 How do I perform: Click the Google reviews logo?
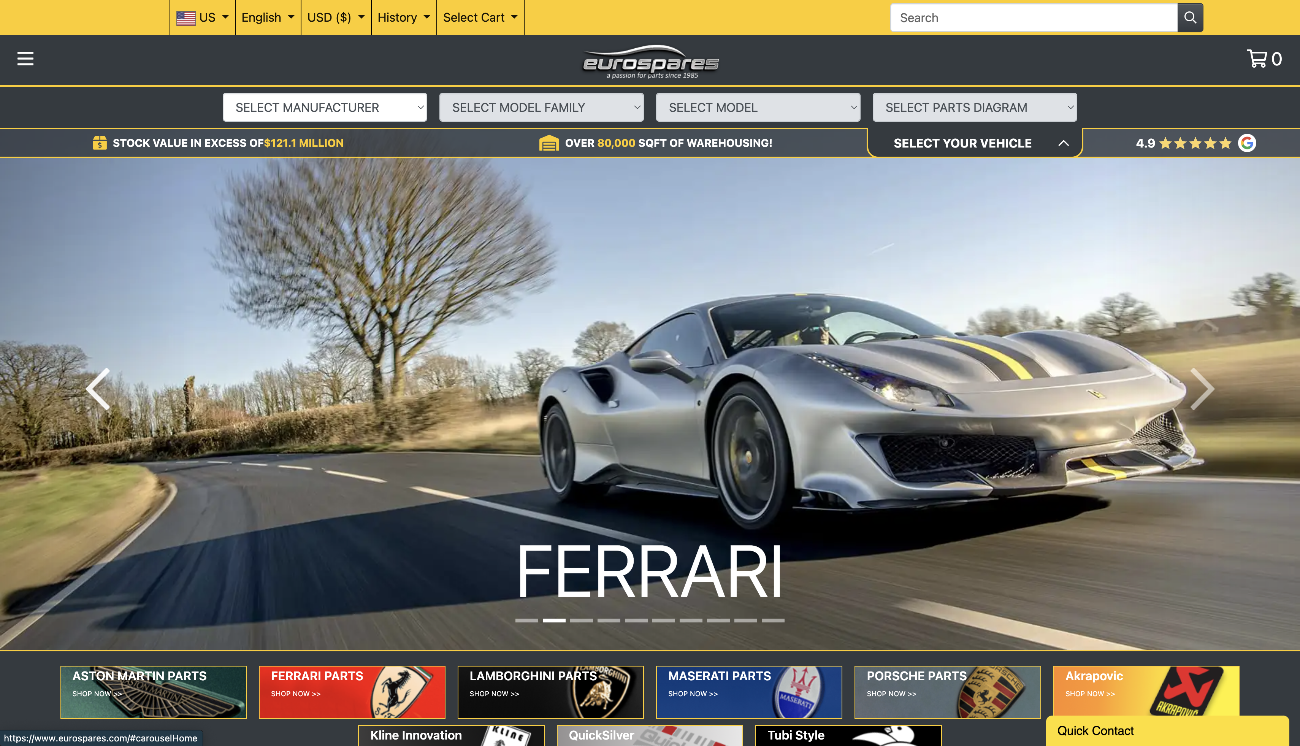[1247, 143]
